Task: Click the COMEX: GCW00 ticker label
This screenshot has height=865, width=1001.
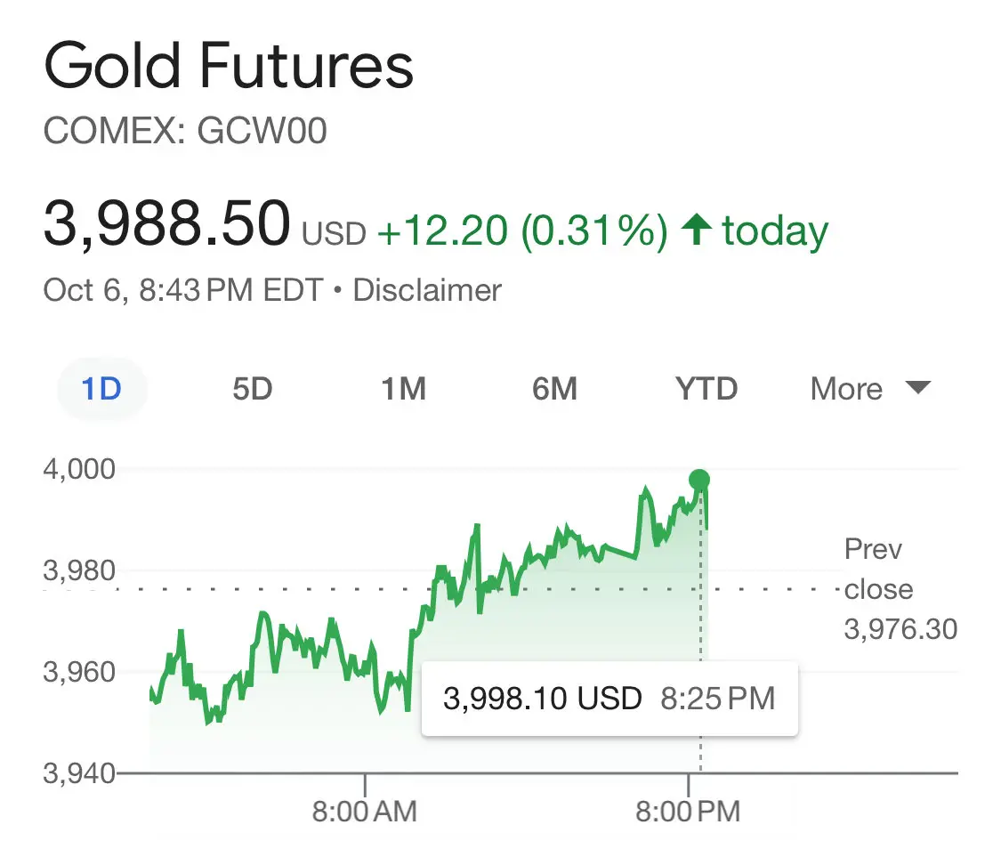Action: click(185, 132)
